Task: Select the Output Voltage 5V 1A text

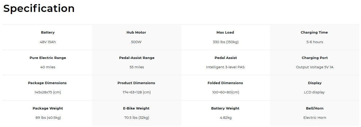Action: click(x=315, y=67)
